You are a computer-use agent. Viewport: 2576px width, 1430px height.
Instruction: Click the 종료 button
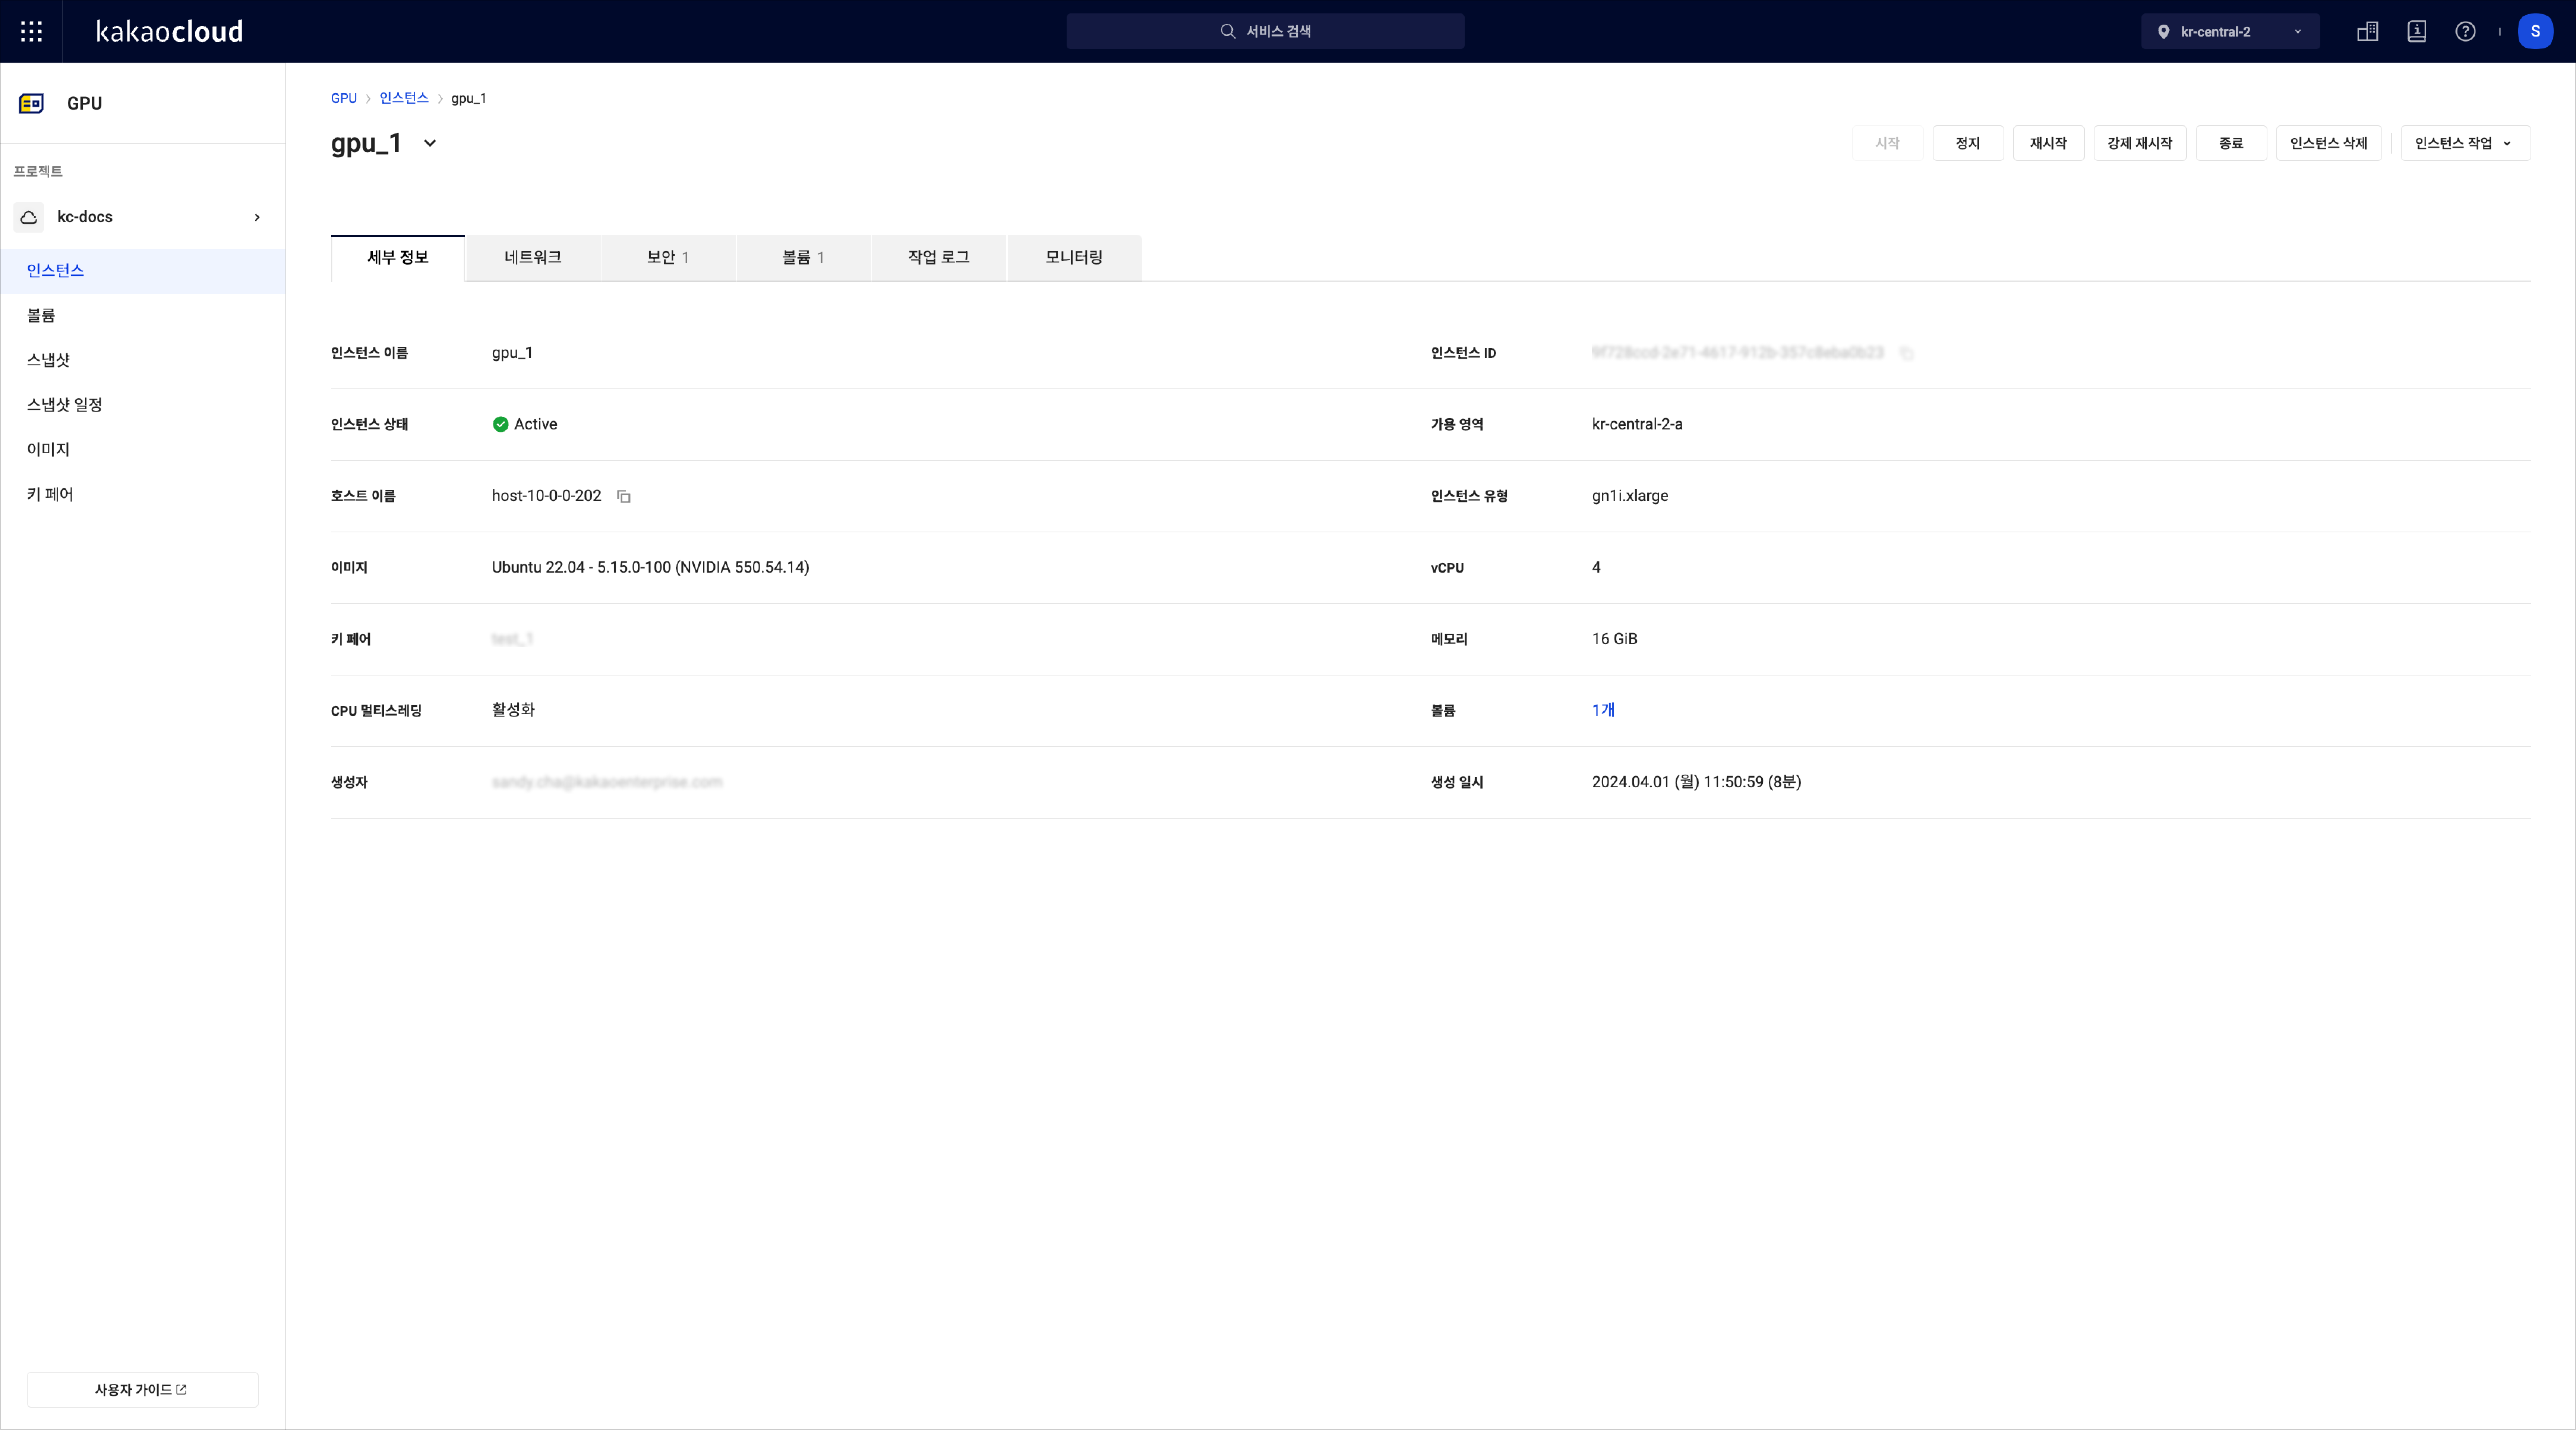pos(2231,143)
